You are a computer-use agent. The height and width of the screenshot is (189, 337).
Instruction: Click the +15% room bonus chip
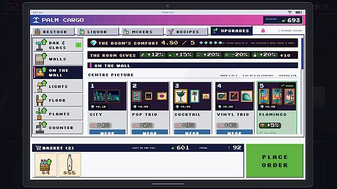click(x=180, y=55)
